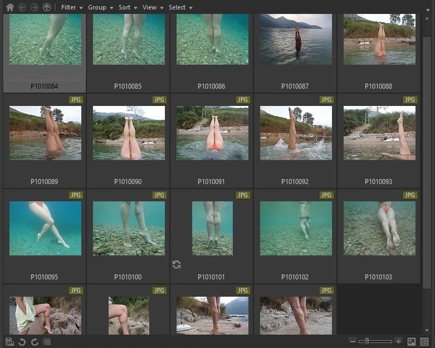This screenshot has height=348, width=435.
Task: Open the Select dropdown menu
Action: point(180,7)
